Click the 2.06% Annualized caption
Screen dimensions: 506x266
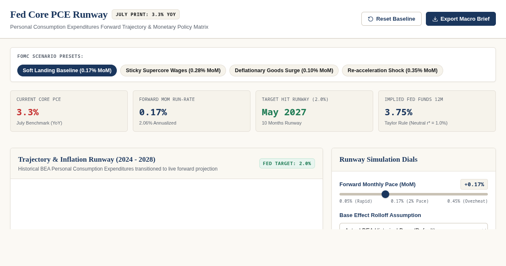158,123
